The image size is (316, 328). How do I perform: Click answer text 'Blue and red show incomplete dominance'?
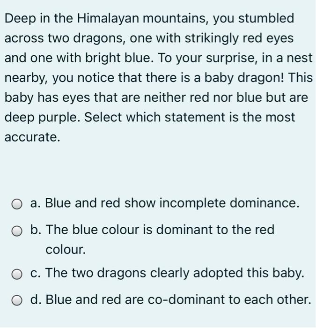coord(170,203)
